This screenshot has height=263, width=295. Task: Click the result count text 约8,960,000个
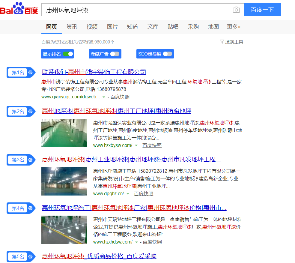[101, 42]
